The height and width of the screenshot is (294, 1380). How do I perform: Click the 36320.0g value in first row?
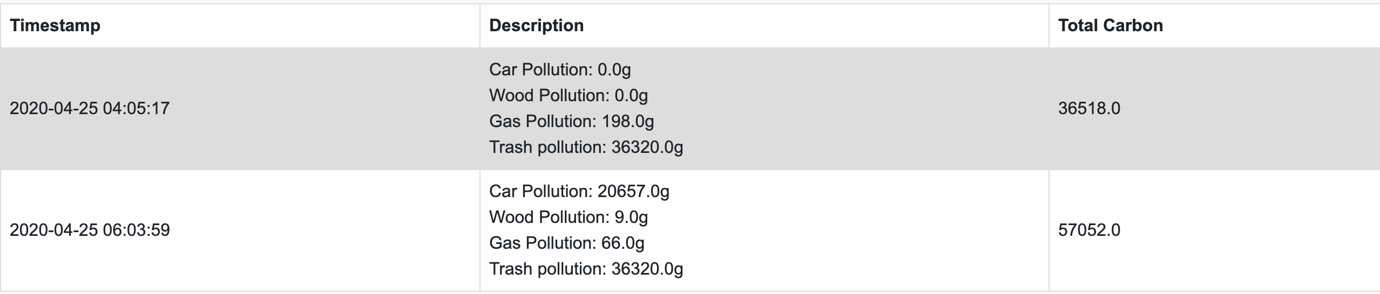(647, 147)
